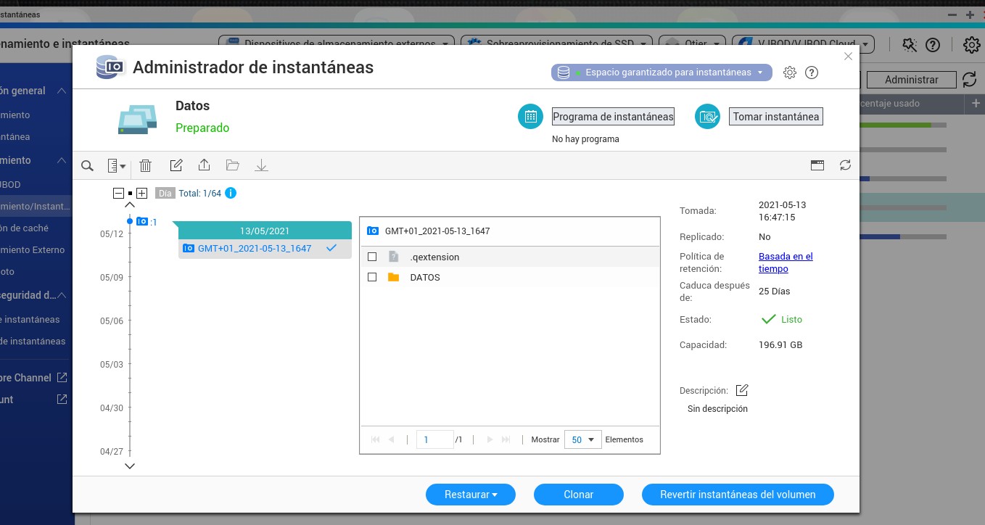Open snapshot manager settings gear
This screenshot has height=525, width=985.
click(790, 73)
